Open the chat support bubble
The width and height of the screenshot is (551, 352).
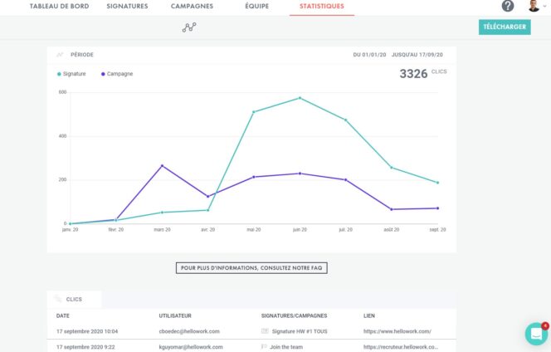537,334
